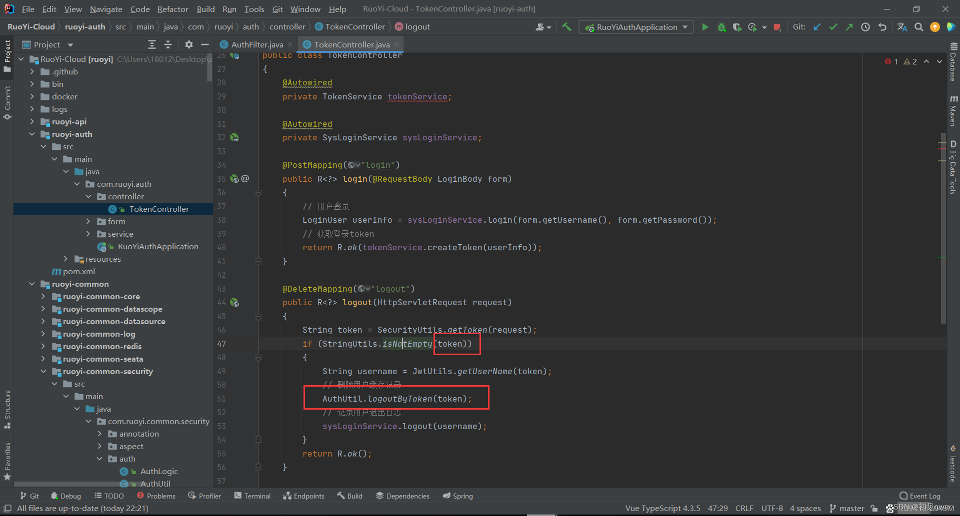
Task: Open Search Everywhere magnifier
Action: (919, 27)
